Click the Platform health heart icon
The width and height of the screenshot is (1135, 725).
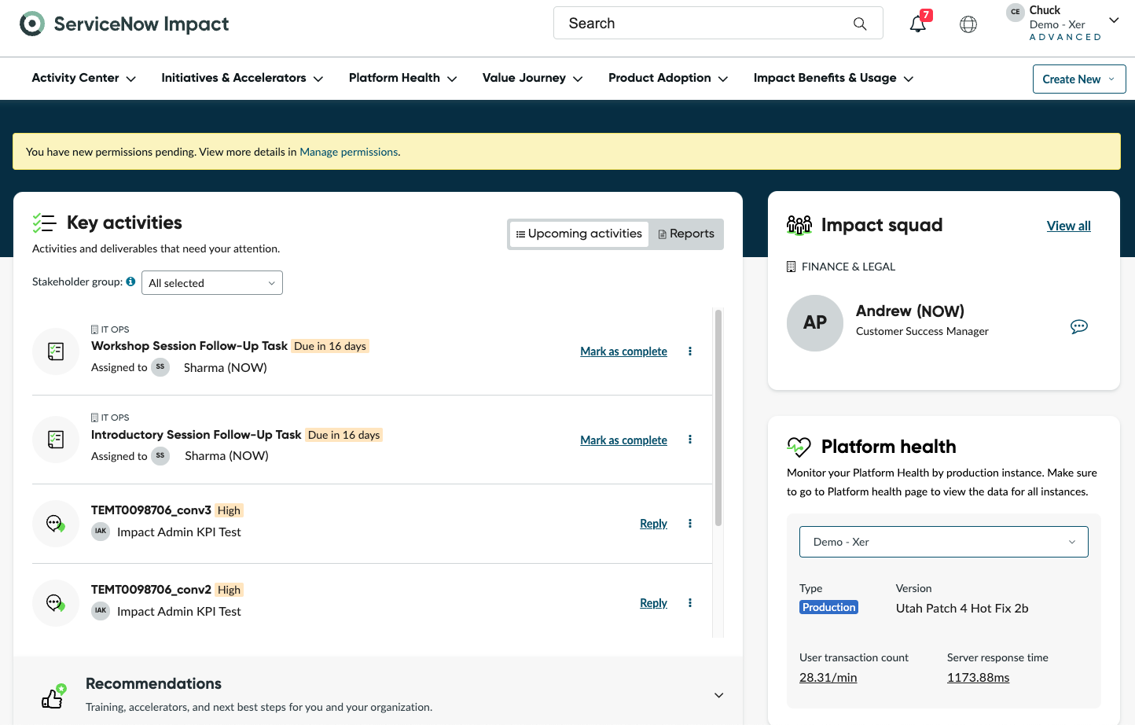799,447
